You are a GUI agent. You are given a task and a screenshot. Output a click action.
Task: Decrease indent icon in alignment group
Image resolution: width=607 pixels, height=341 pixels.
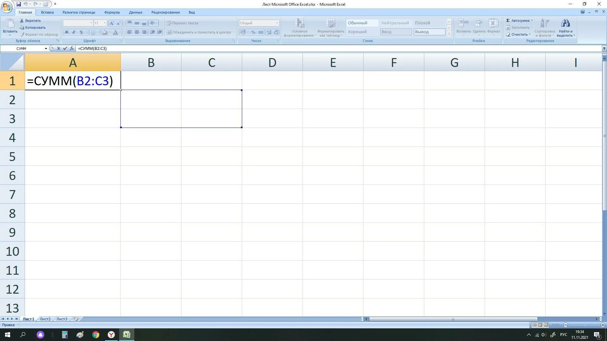(x=152, y=32)
